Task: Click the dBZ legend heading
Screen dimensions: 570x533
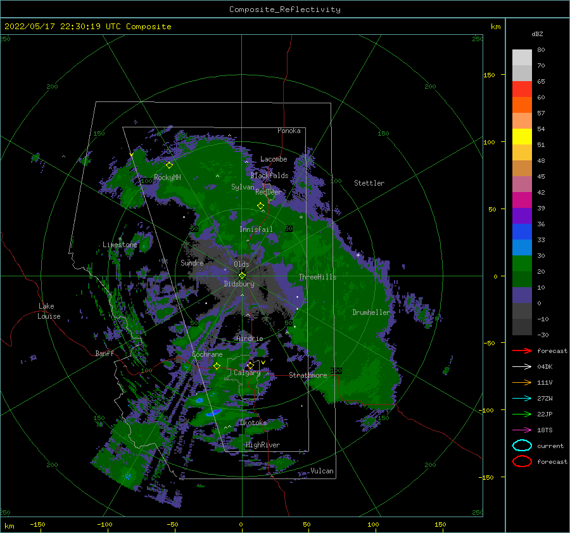Action: (537, 34)
